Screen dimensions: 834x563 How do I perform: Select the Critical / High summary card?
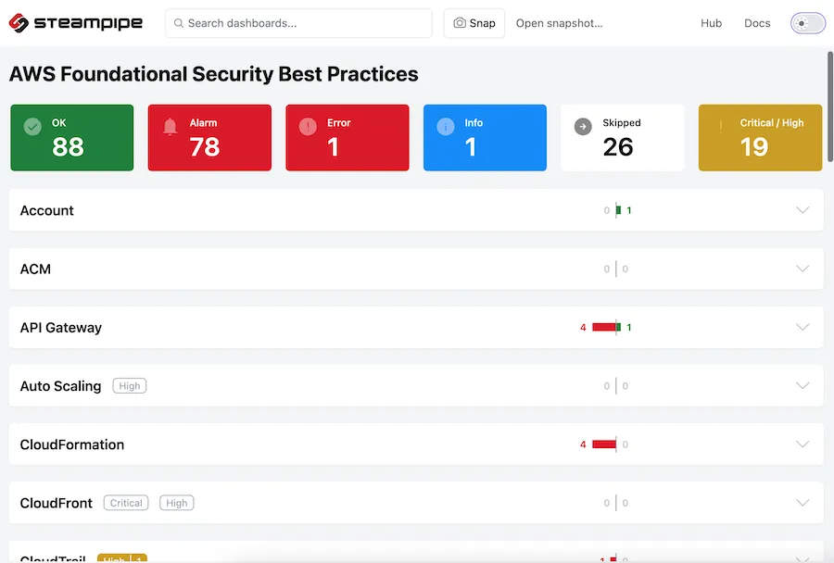(760, 138)
